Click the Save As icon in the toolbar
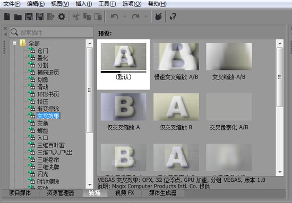Viewport: 292px width, 203px height. click(x=40, y=16)
